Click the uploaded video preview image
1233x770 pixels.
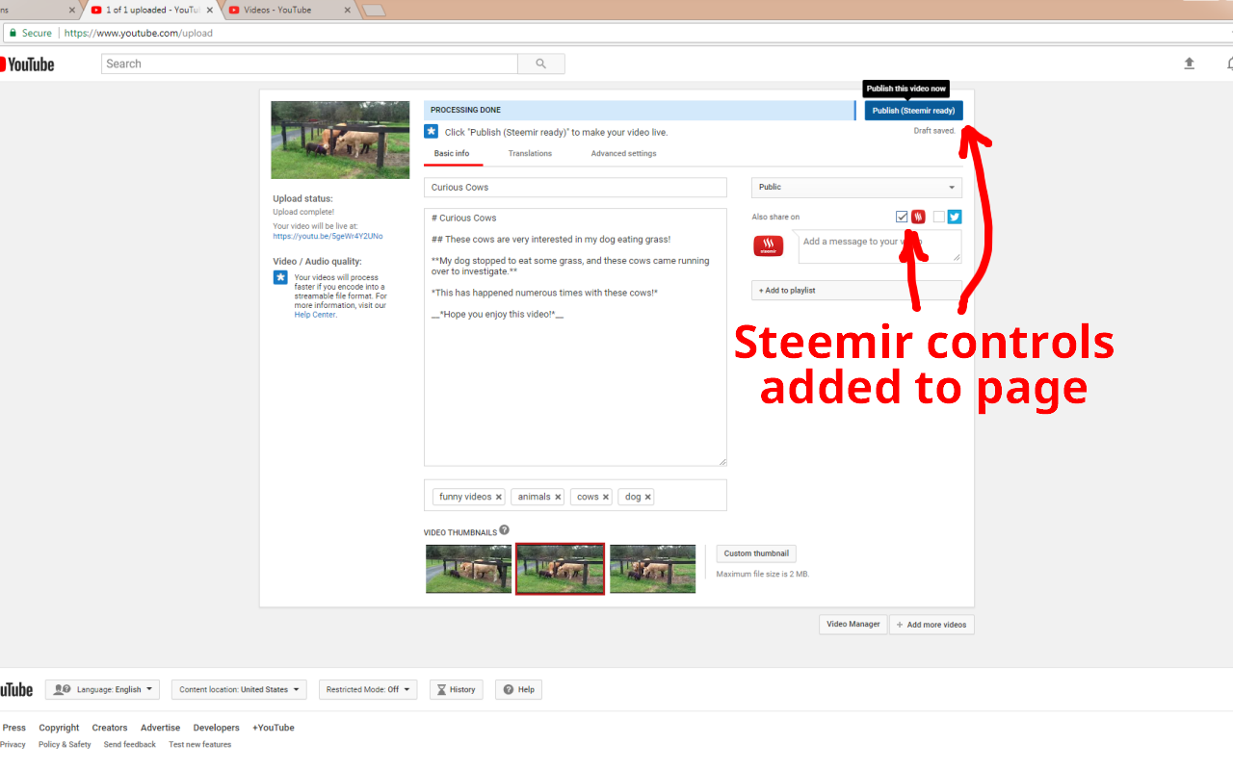click(340, 140)
